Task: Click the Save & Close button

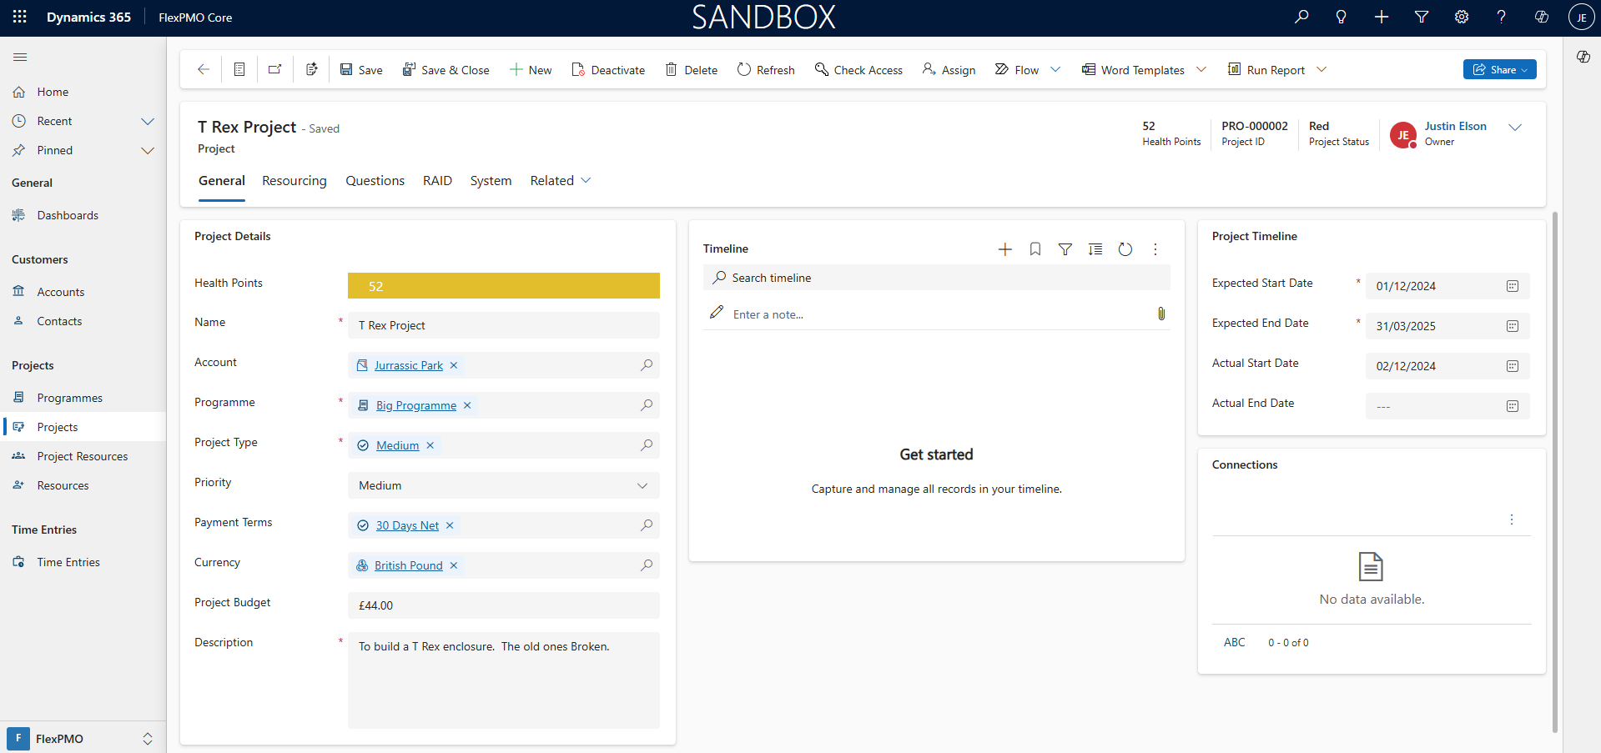Action: point(446,70)
